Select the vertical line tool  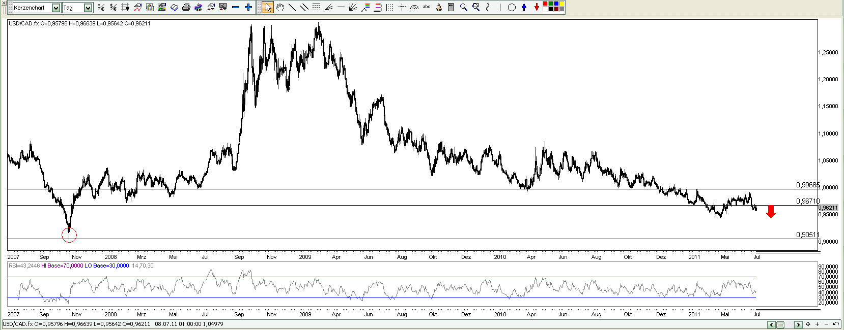click(x=500, y=7)
